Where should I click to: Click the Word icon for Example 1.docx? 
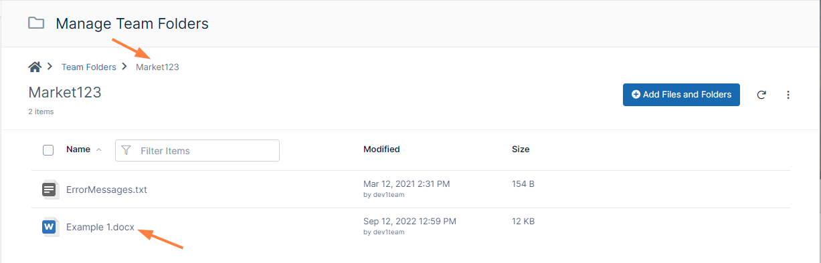(48, 227)
